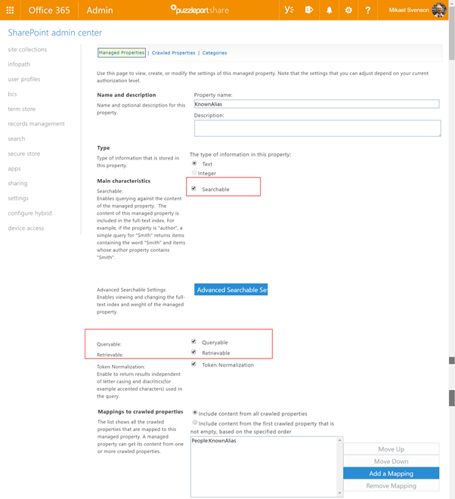Click Add a Mapping button
The image size is (455, 499).
click(x=391, y=473)
